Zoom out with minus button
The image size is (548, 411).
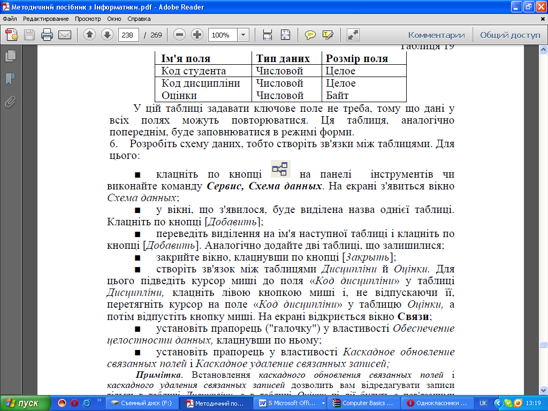click(179, 35)
